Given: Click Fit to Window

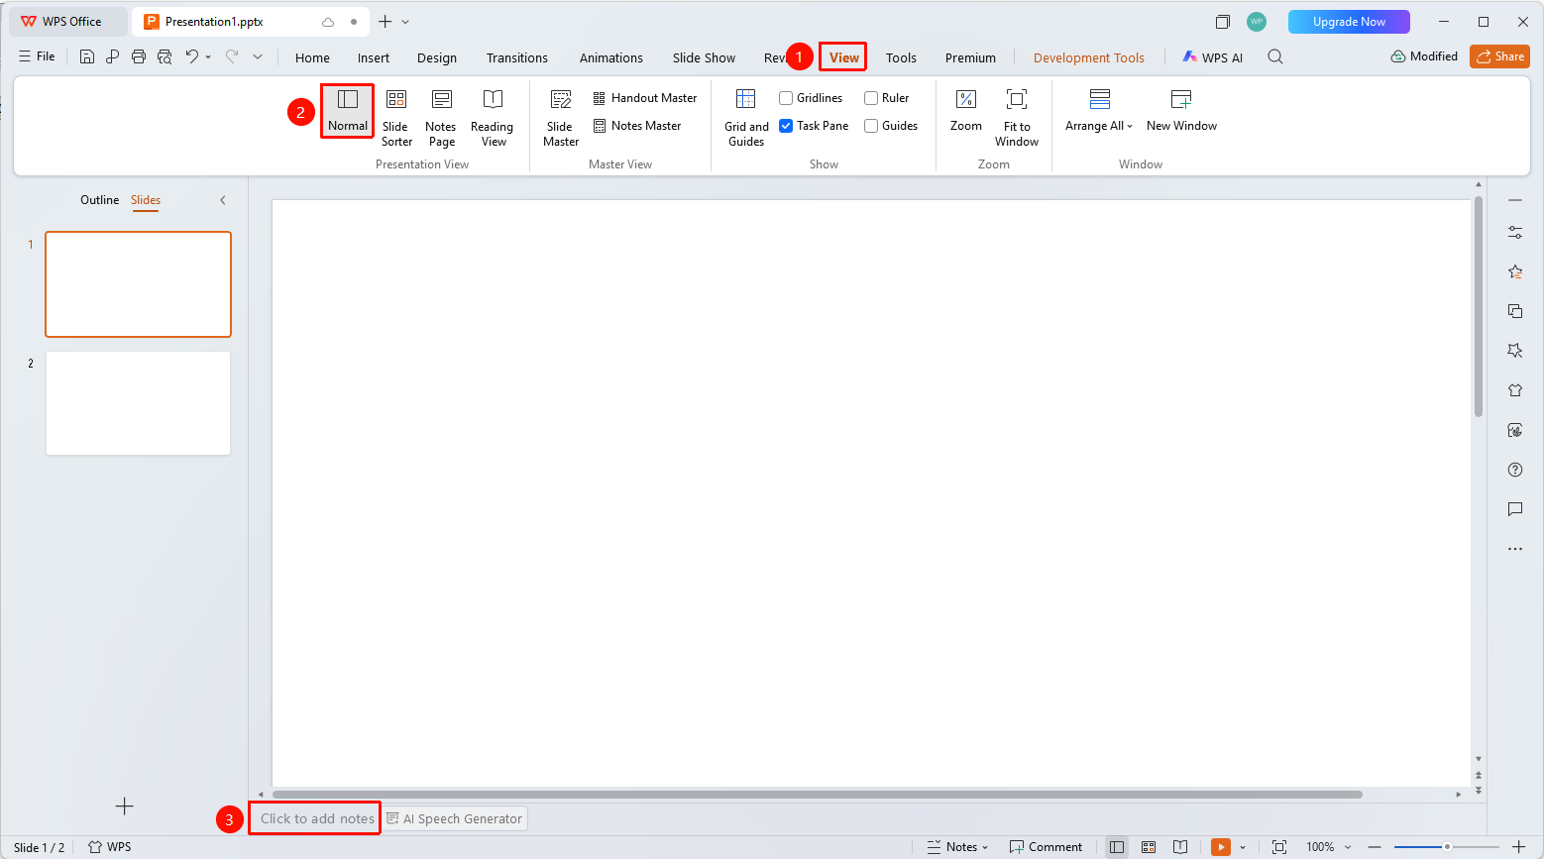Looking at the screenshot, I should (1017, 117).
